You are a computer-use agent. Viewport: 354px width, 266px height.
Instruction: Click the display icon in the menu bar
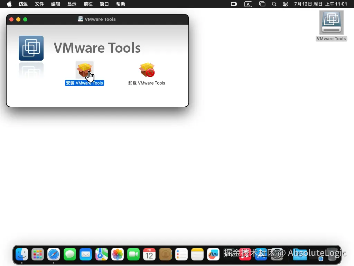tap(234, 4)
